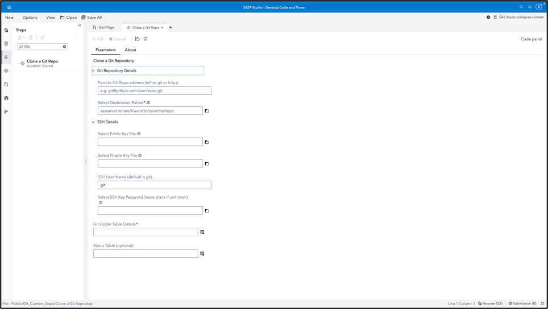This screenshot has width=548, height=309.
Task: Open the user profile avatar
Action: (x=539, y=7)
